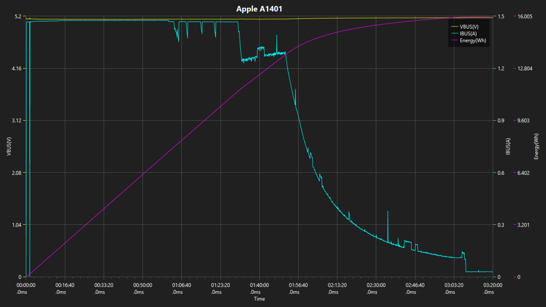The height and width of the screenshot is (307, 546).
Task: Click the 0.9 value on IBUS axis
Action: point(501,121)
